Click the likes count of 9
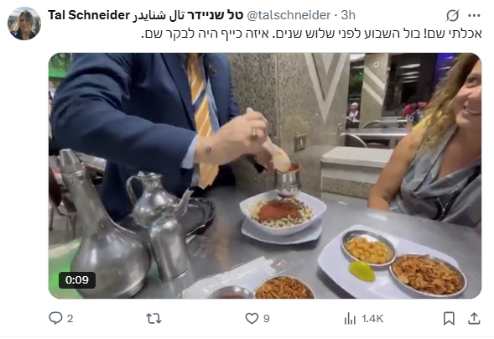The width and height of the screenshot is (494, 339). [267, 319]
